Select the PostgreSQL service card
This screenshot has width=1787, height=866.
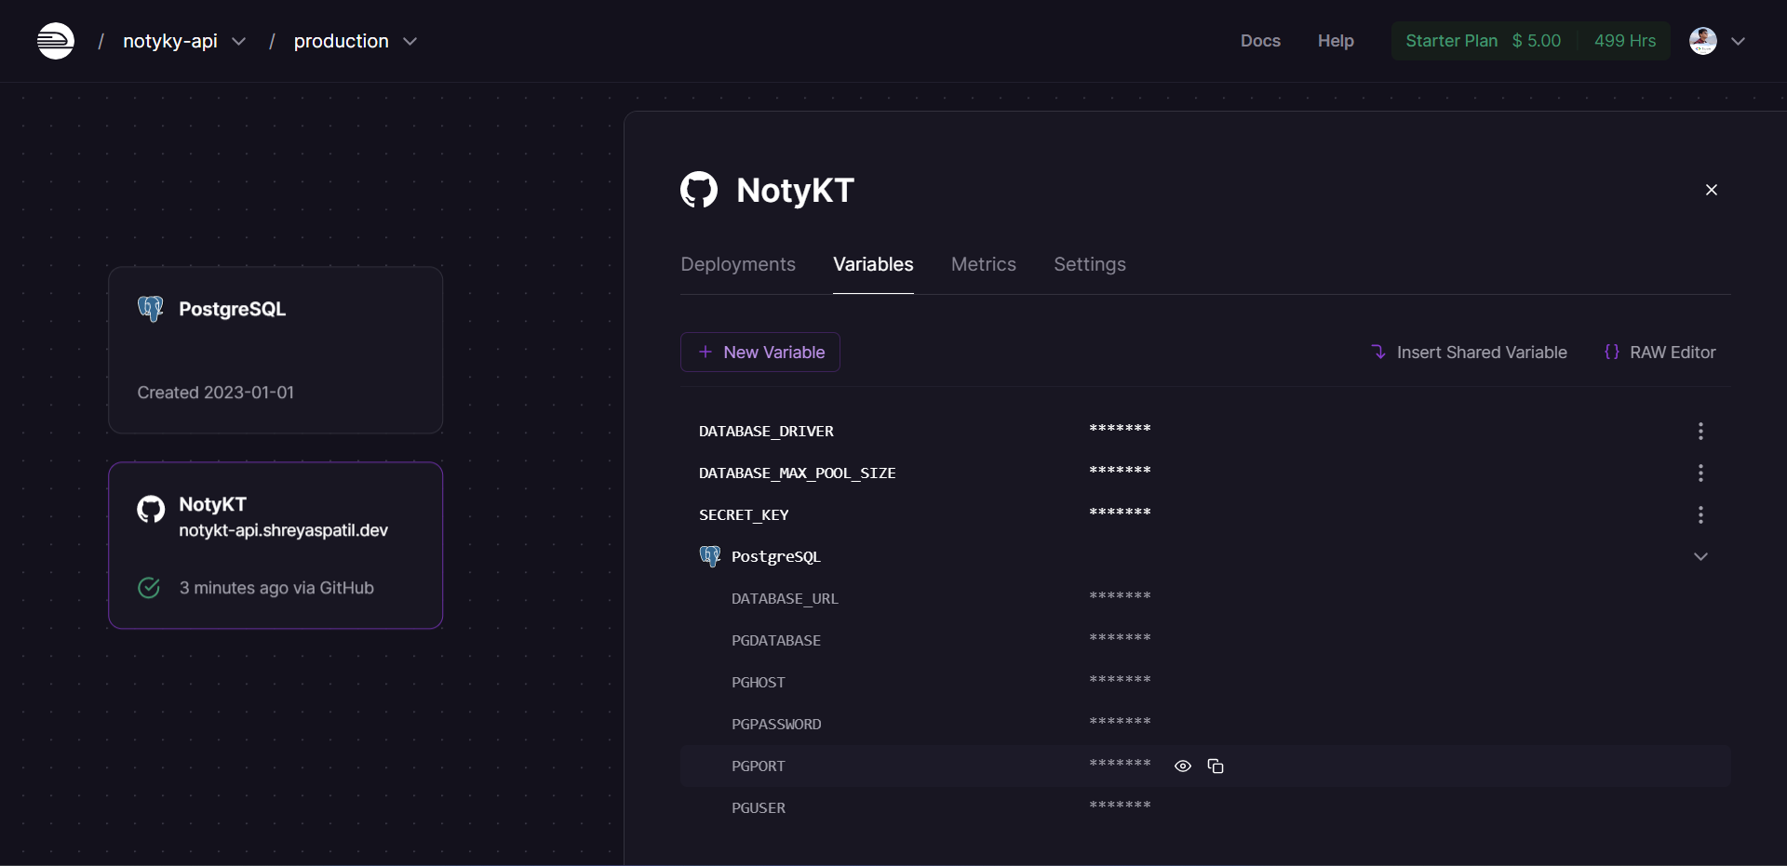click(x=275, y=351)
